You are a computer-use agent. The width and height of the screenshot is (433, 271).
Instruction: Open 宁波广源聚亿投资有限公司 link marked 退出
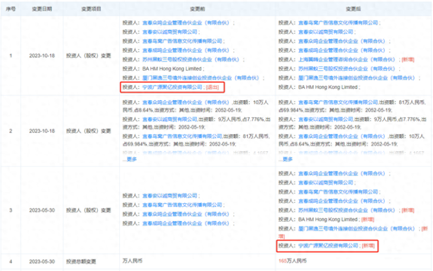point(172,87)
